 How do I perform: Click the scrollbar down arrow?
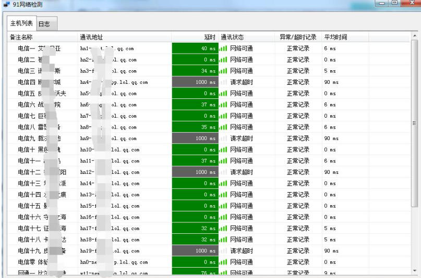[x=415, y=271]
